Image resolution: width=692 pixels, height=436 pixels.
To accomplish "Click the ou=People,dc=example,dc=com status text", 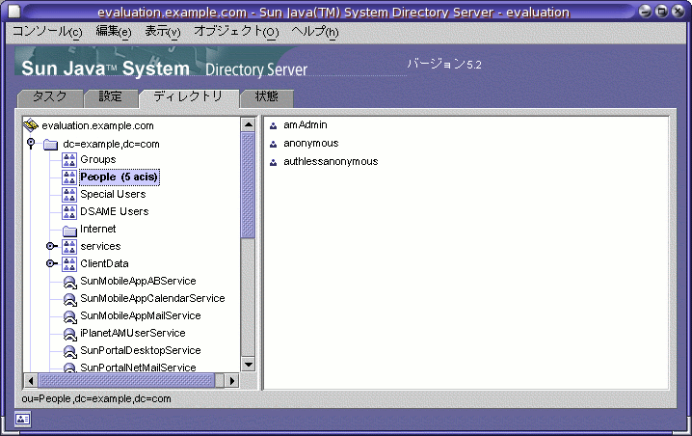I will [x=96, y=399].
